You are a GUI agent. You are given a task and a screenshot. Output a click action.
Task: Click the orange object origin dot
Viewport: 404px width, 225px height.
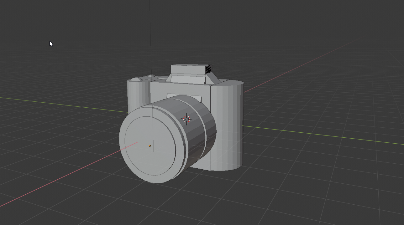point(150,146)
